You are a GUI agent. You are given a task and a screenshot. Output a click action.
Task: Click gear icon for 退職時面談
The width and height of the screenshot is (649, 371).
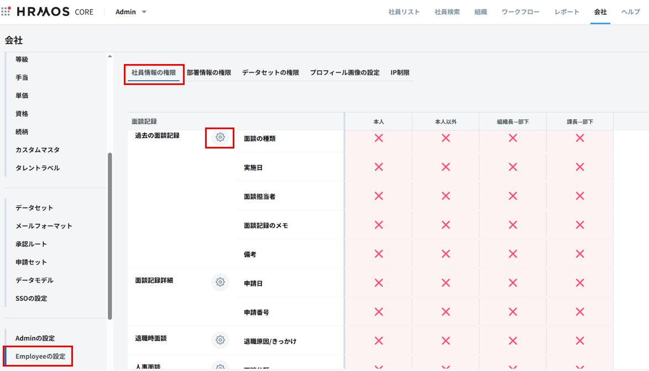(220, 340)
